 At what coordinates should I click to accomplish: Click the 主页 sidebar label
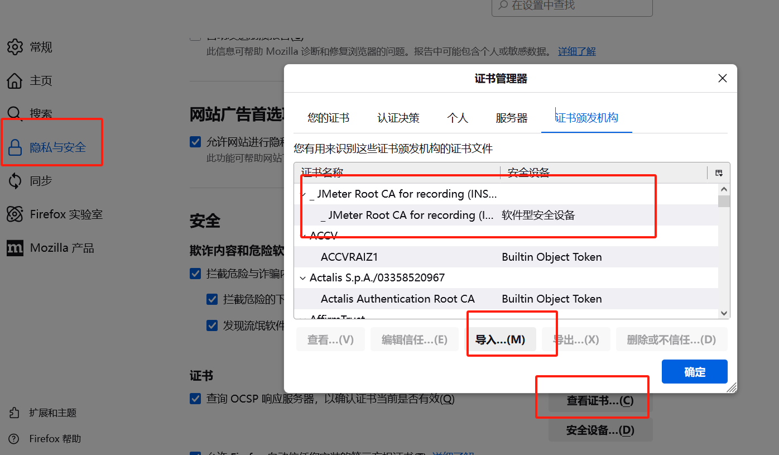pyautogui.click(x=41, y=81)
